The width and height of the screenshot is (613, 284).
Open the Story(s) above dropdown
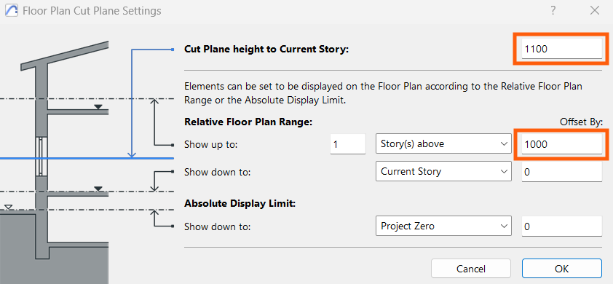[443, 144]
